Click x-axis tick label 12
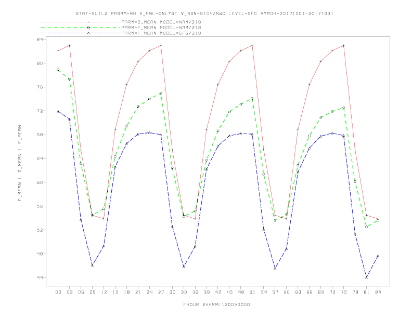This screenshot has width=412, height=318. click(104, 292)
